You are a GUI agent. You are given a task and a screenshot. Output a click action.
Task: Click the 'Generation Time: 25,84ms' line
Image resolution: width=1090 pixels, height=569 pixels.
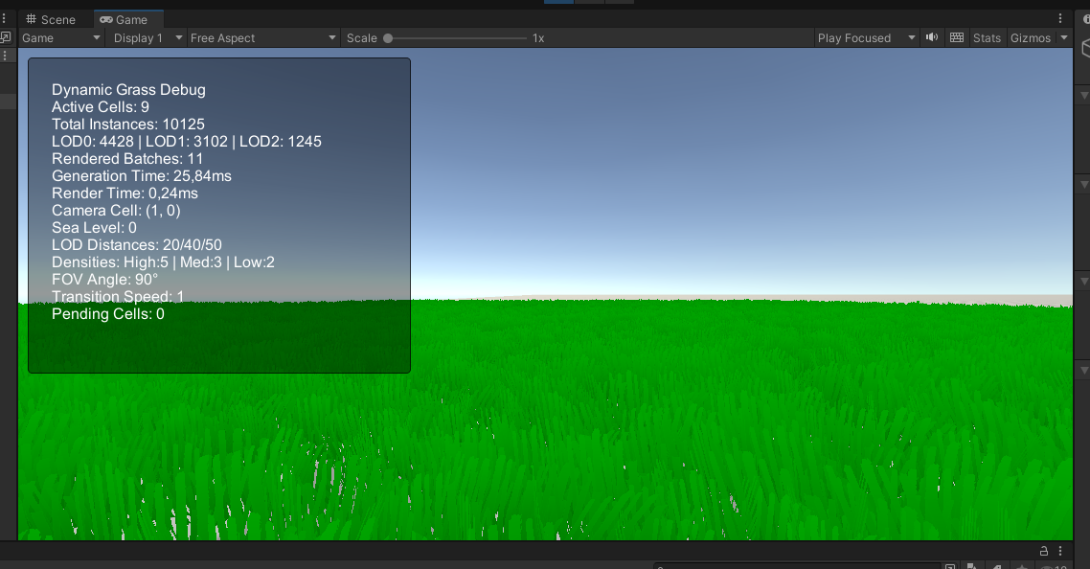[x=141, y=176]
